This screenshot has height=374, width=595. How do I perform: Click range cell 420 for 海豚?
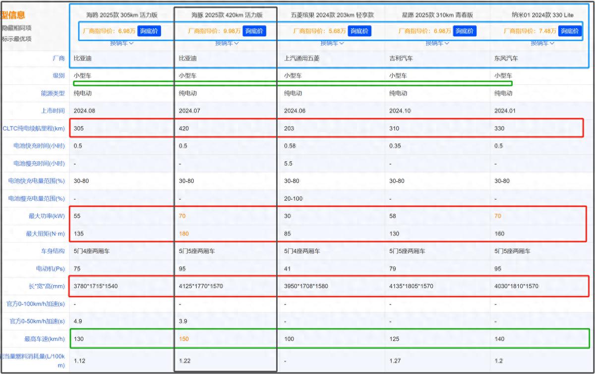tap(184, 128)
